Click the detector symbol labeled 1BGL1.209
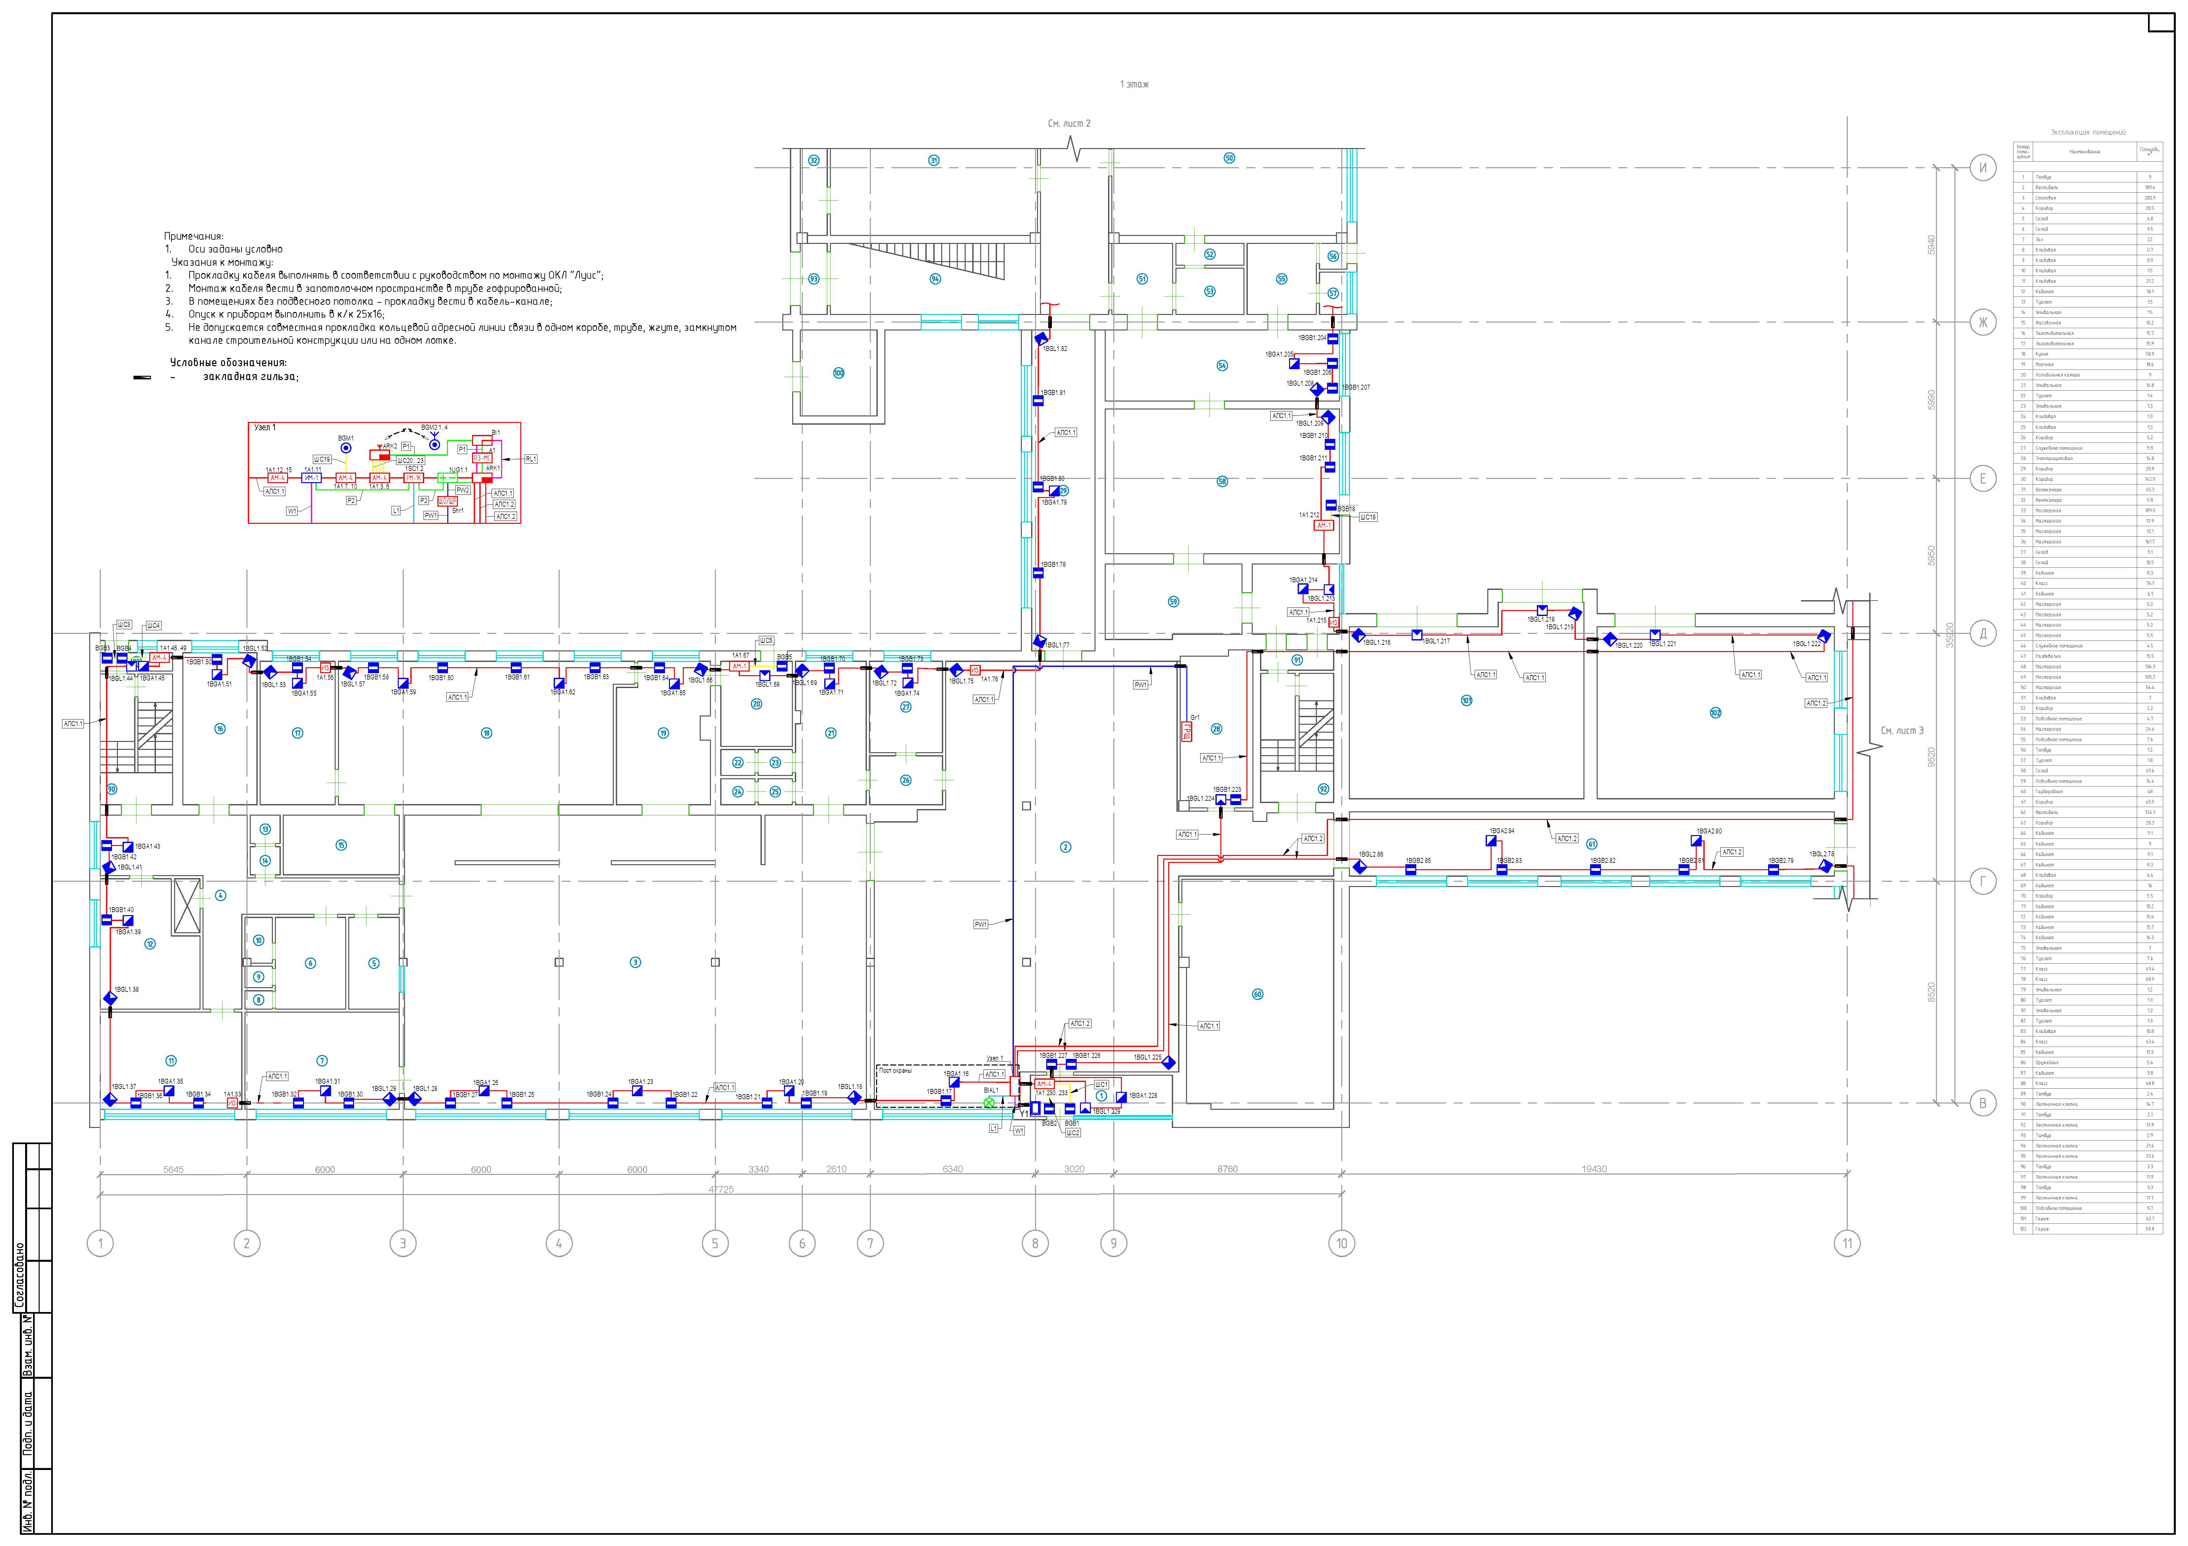Viewport: 2188px width, 1546px height. click(x=1328, y=417)
